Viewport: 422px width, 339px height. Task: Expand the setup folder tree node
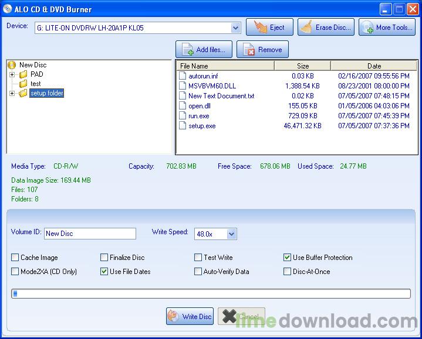point(12,93)
